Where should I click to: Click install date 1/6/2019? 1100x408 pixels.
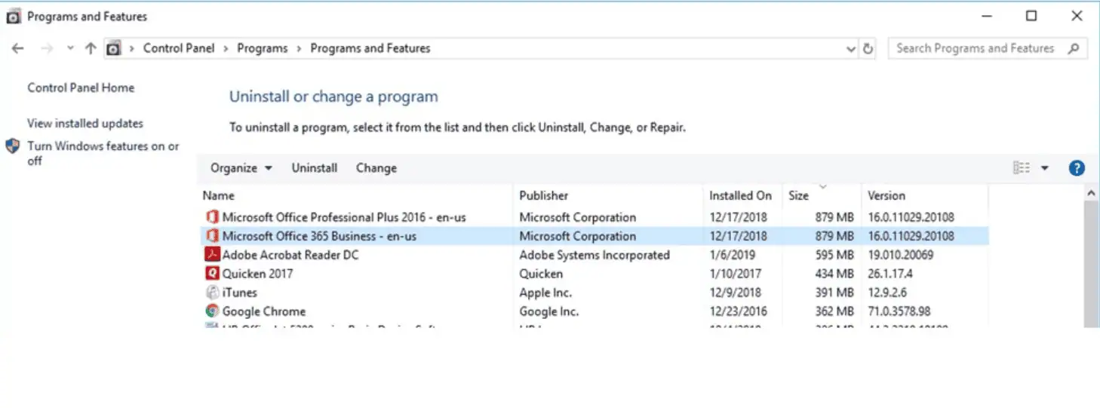pyautogui.click(x=731, y=255)
